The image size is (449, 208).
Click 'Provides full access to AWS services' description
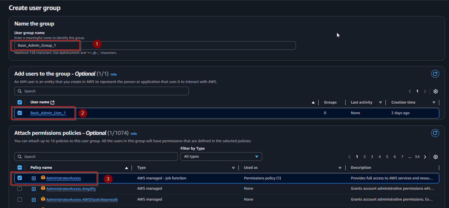[x=392, y=178]
